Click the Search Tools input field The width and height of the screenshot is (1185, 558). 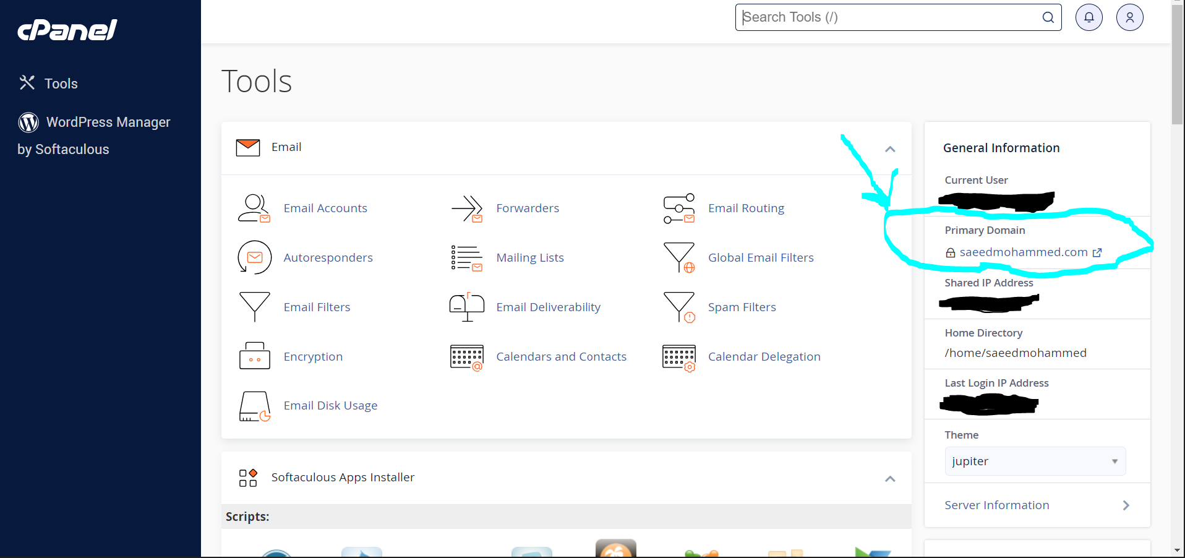[889, 17]
